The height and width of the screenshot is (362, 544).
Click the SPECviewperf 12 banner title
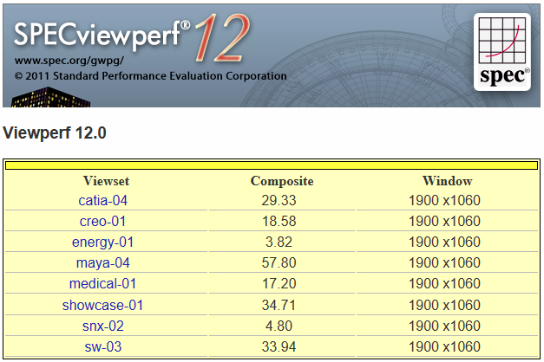coord(131,36)
